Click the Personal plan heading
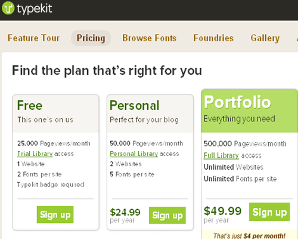The image size is (298, 239). [135, 105]
